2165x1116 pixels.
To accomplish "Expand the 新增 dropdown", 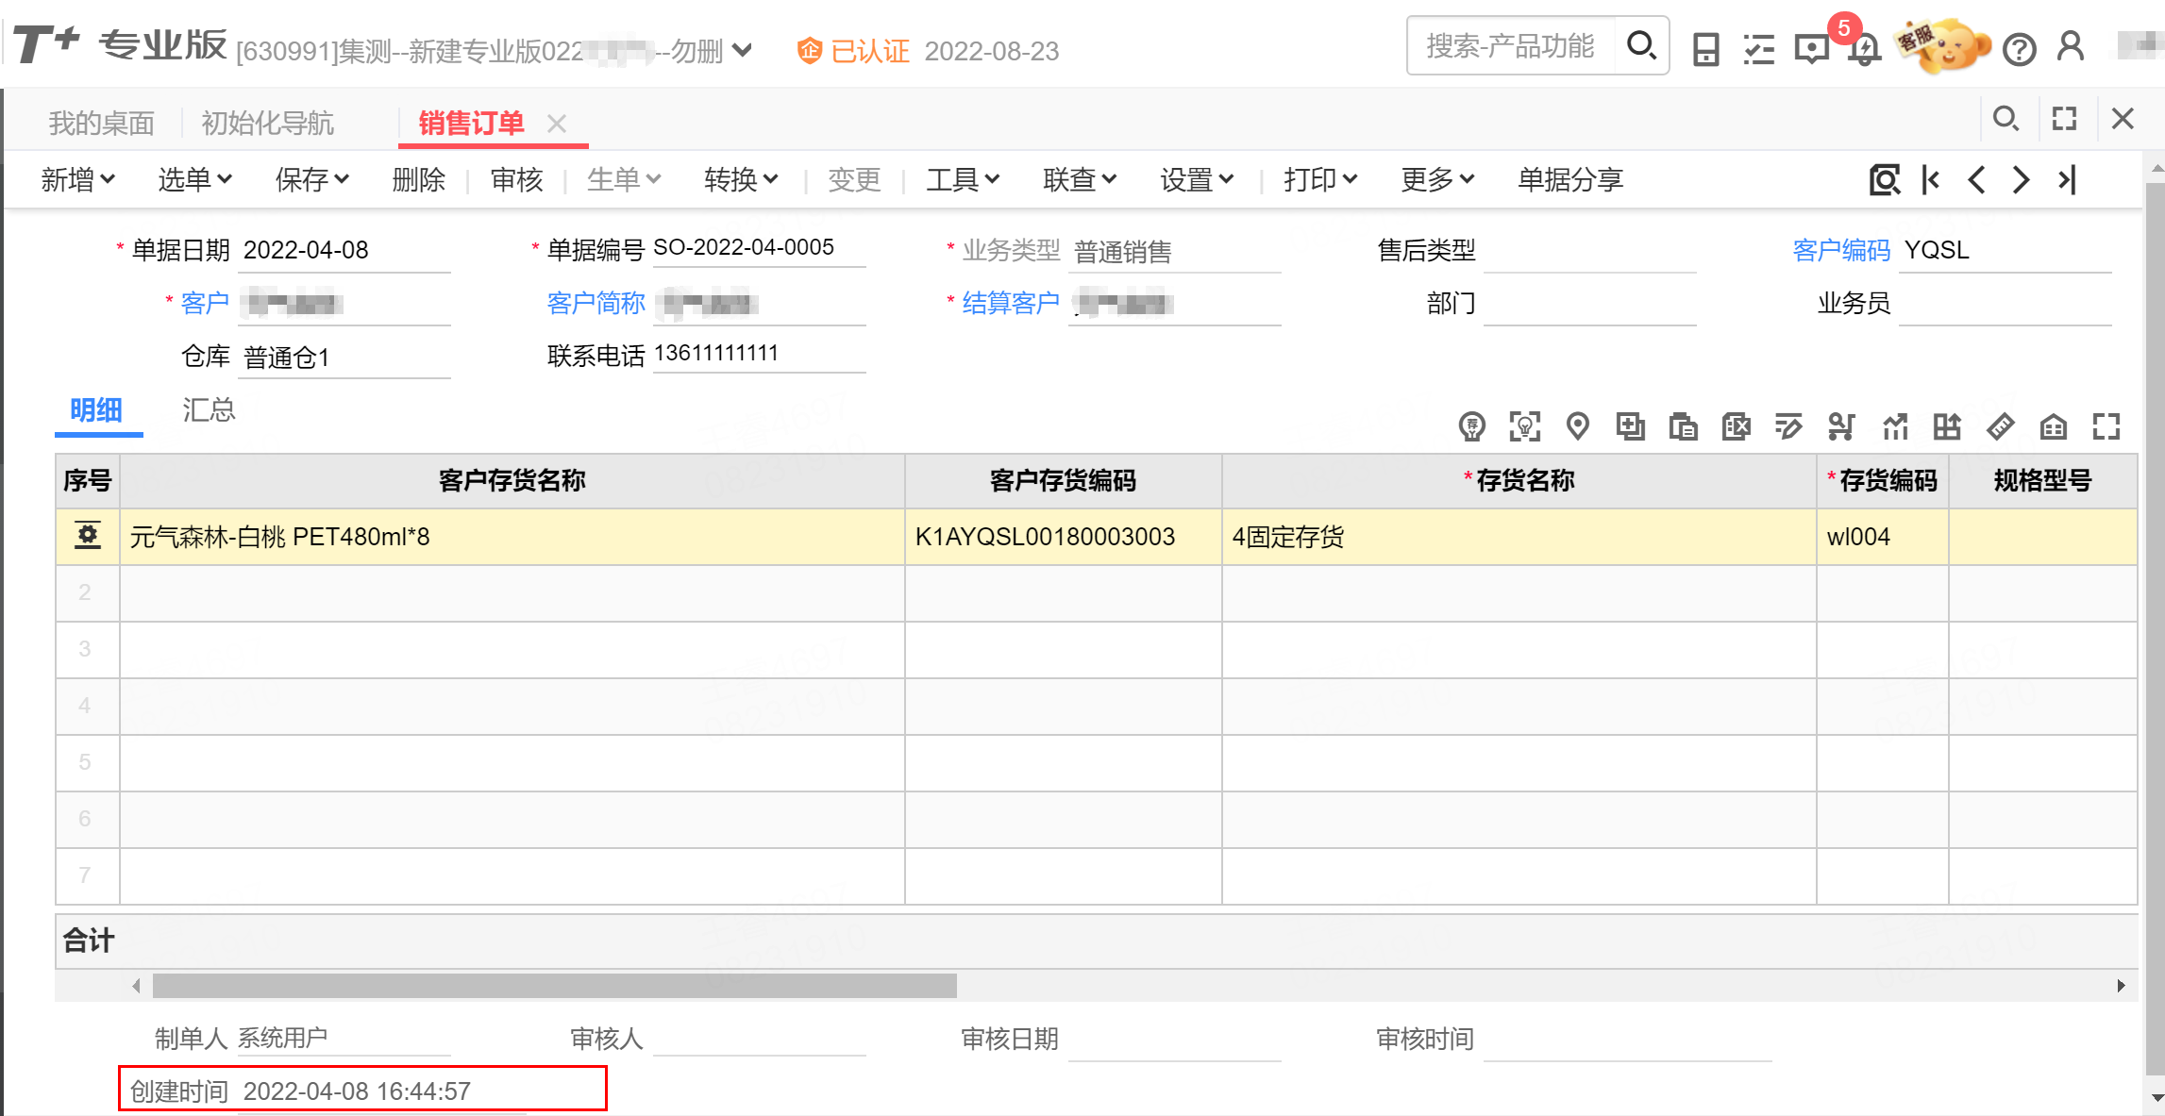I will point(77,179).
